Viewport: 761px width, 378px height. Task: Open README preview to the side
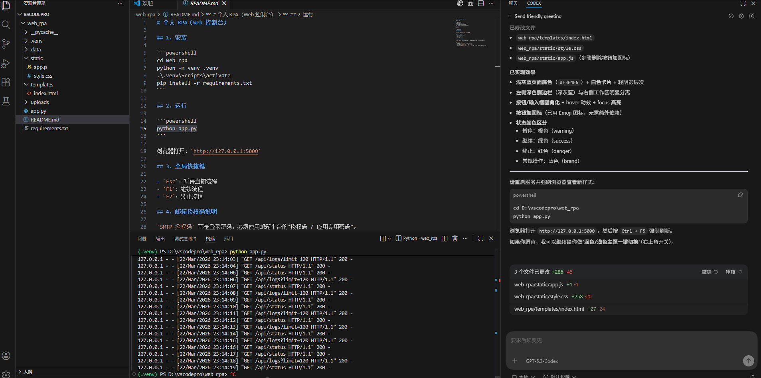pos(470,3)
